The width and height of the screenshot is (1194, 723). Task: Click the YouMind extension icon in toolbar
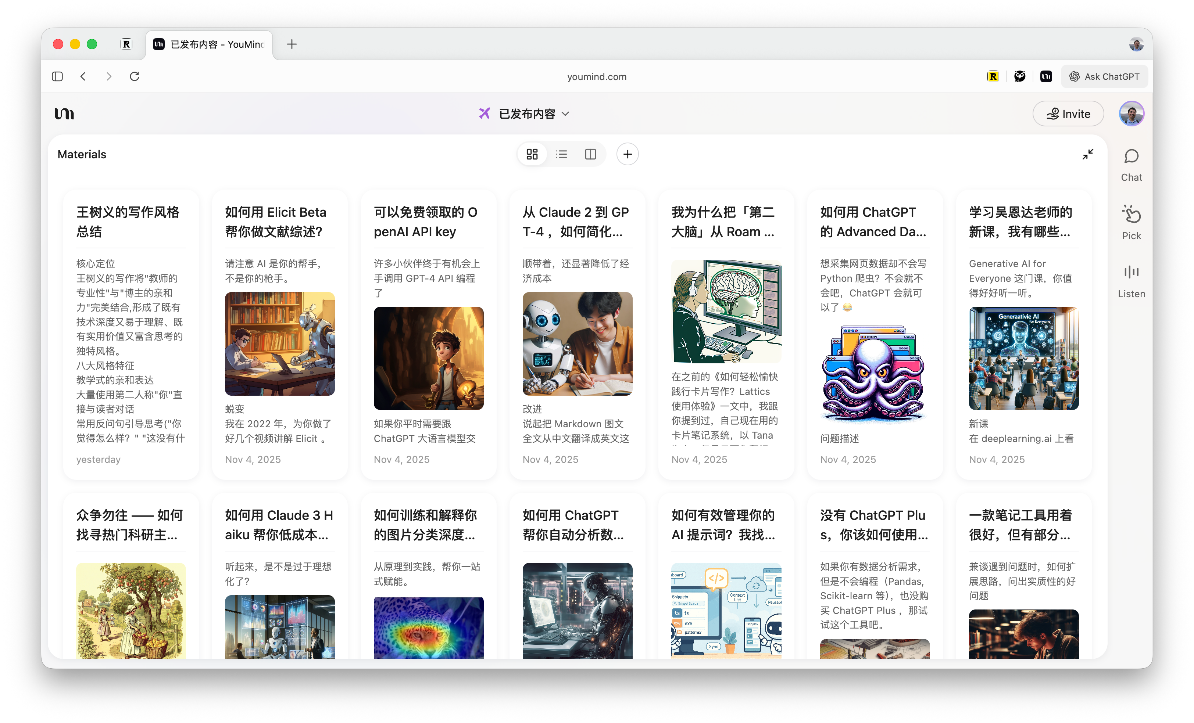point(1046,76)
